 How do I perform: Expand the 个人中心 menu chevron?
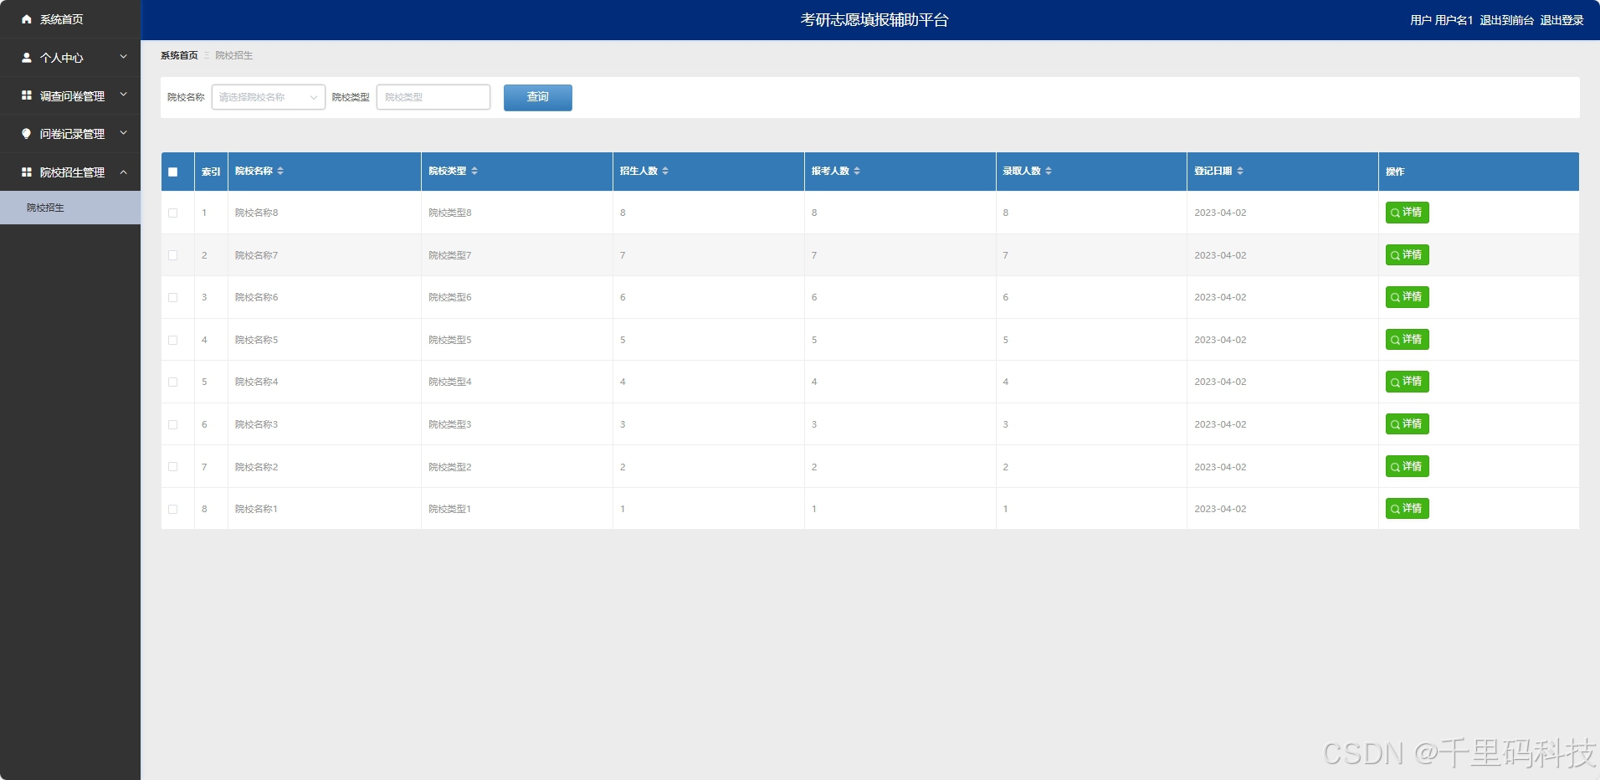[124, 57]
